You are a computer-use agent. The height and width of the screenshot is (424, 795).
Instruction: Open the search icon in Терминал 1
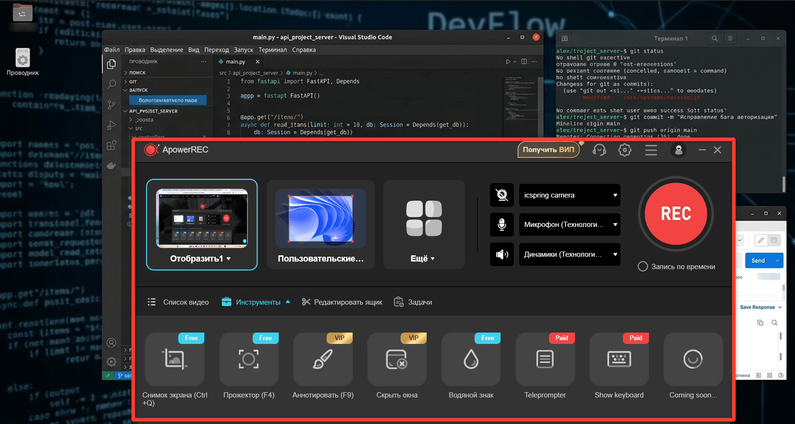714,38
